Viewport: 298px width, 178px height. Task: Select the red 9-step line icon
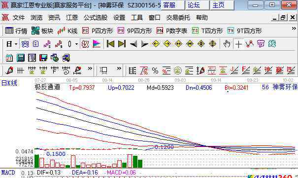coord(59,44)
